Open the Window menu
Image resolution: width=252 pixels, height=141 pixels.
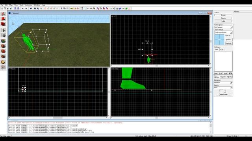pyautogui.click(x=37, y=5)
